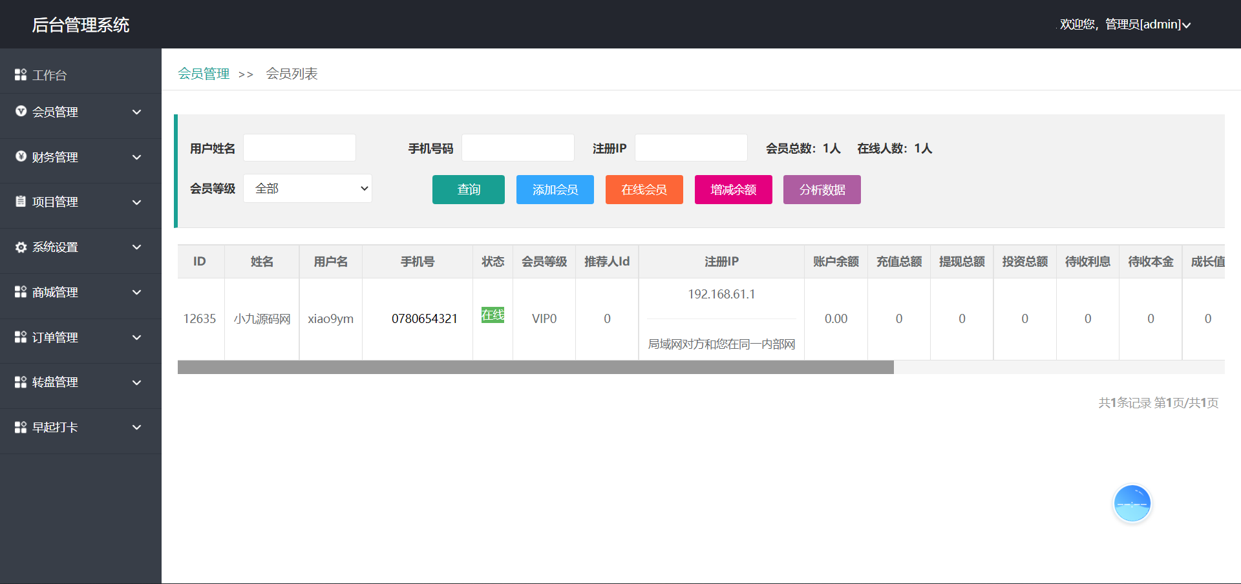Viewport: 1241px width, 584px height.
Task: Click phone number 0780654321
Action: click(425, 318)
